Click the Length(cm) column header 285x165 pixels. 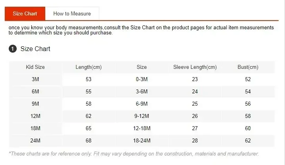point(89,67)
